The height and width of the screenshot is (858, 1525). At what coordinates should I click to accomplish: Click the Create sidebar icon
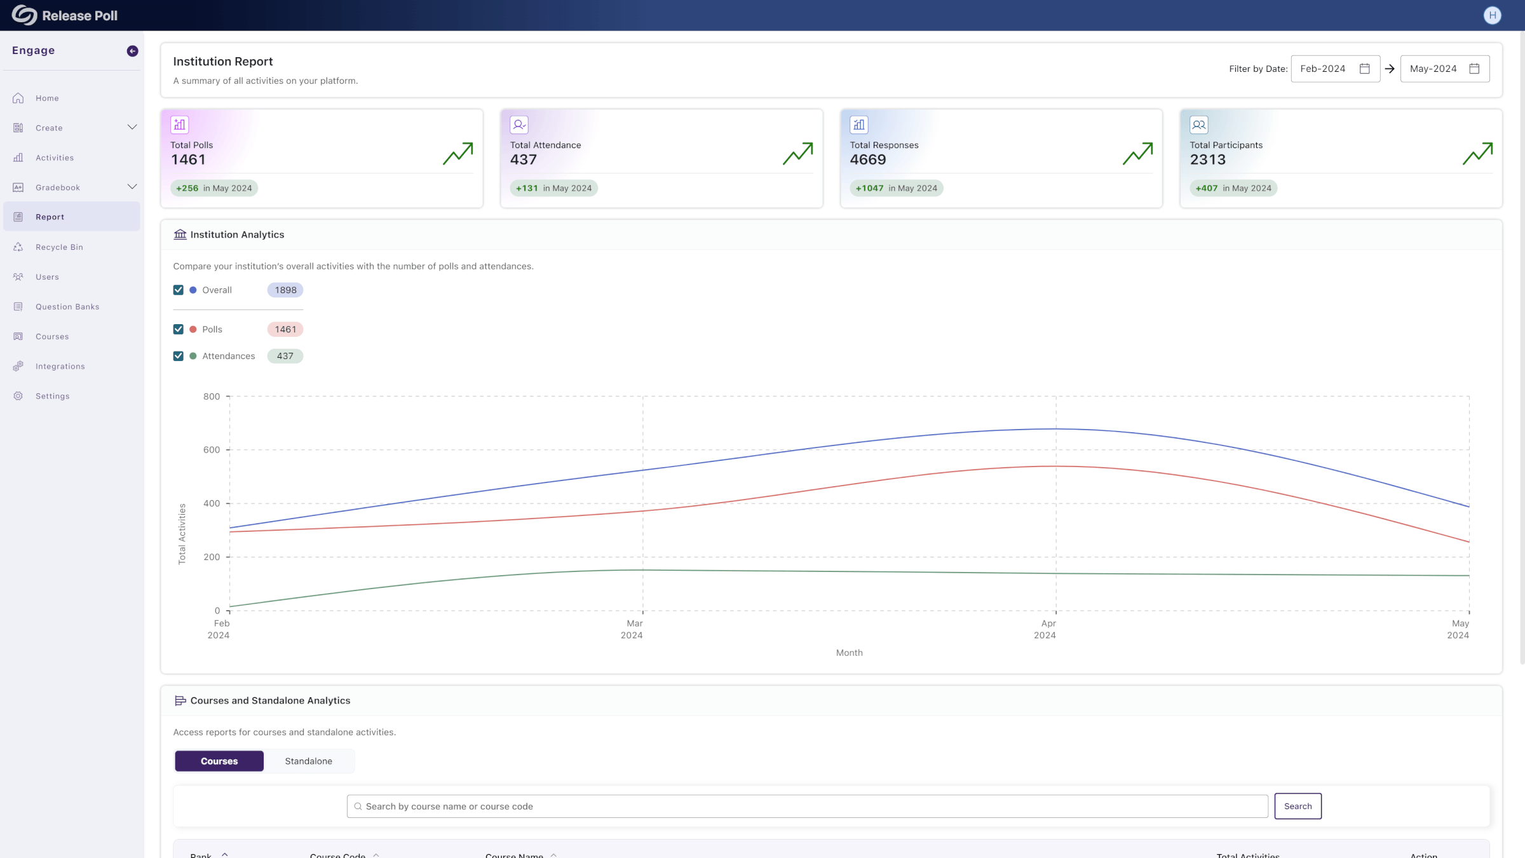[x=18, y=128]
